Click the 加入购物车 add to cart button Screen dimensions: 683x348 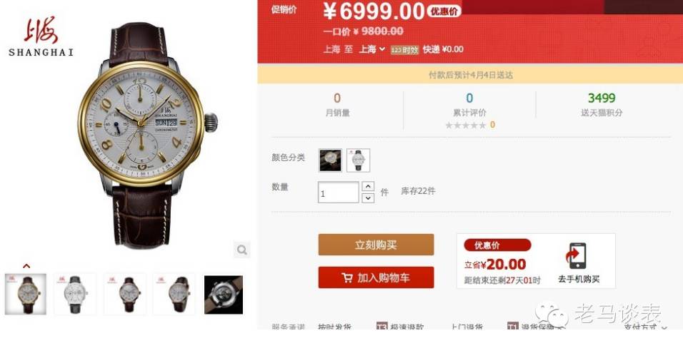tap(376, 277)
